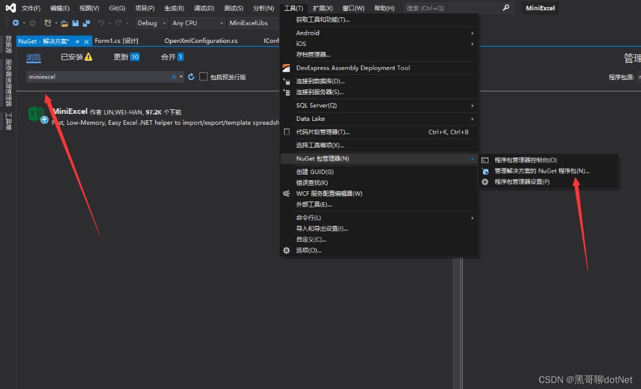This screenshot has height=389, width=641.
Task: Click the Open File folder icon
Action: coord(65,23)
